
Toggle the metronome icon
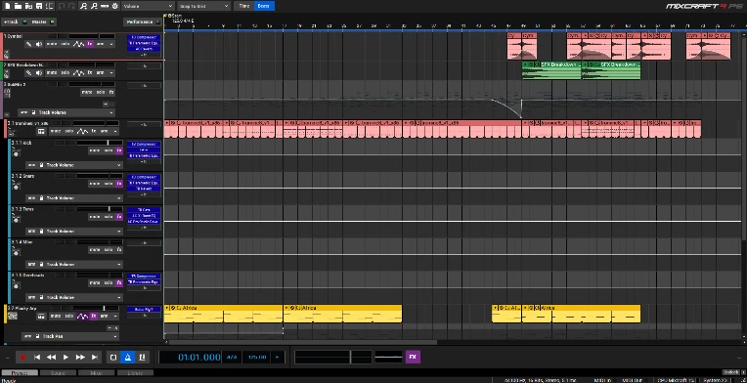(128, 357)
